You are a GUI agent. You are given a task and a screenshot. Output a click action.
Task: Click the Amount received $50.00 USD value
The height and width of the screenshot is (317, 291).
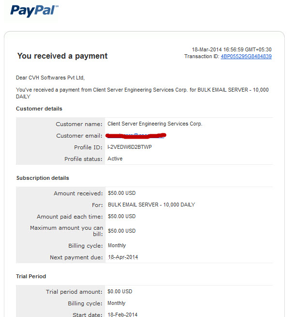(122, 193)
